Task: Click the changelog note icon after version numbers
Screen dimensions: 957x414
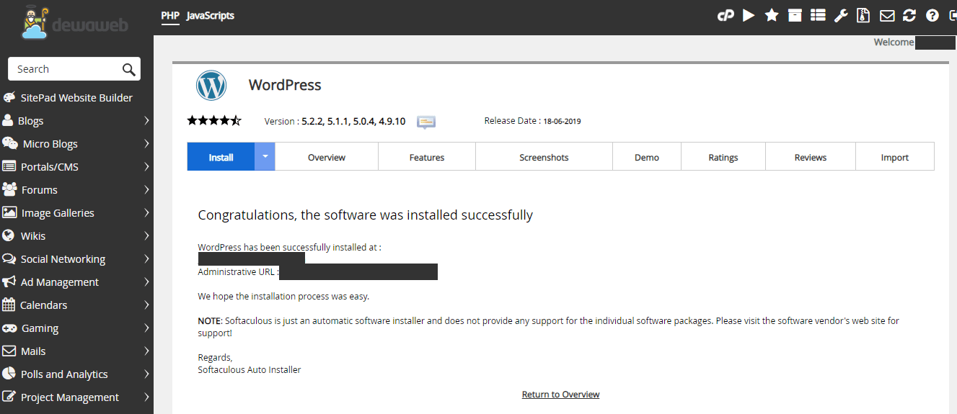Action: (426, 122)
